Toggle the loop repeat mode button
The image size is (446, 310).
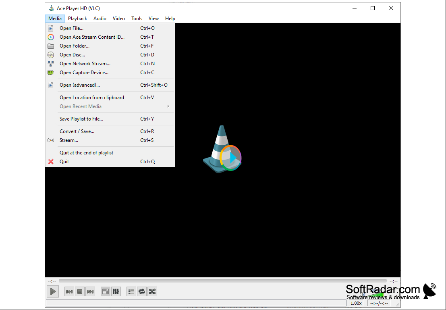point(142,291)
